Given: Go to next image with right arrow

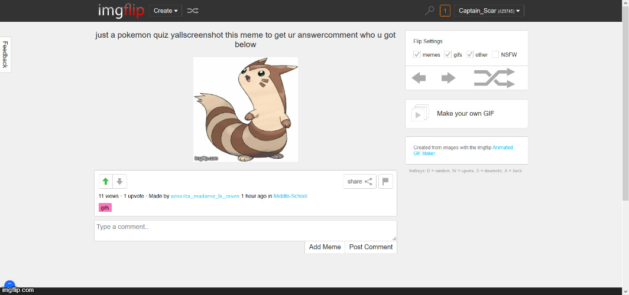Looking at the screenshot, I should point(449,78).
